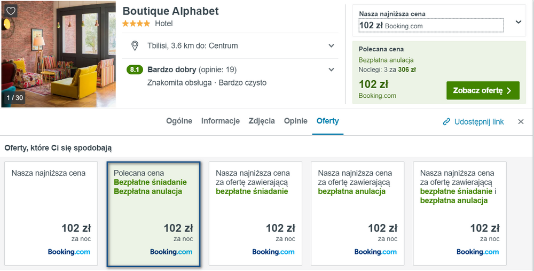The image size is (534, 271).
Task: Select offer card with only bezpłatne śniadanie
Action: coord(255,214)
